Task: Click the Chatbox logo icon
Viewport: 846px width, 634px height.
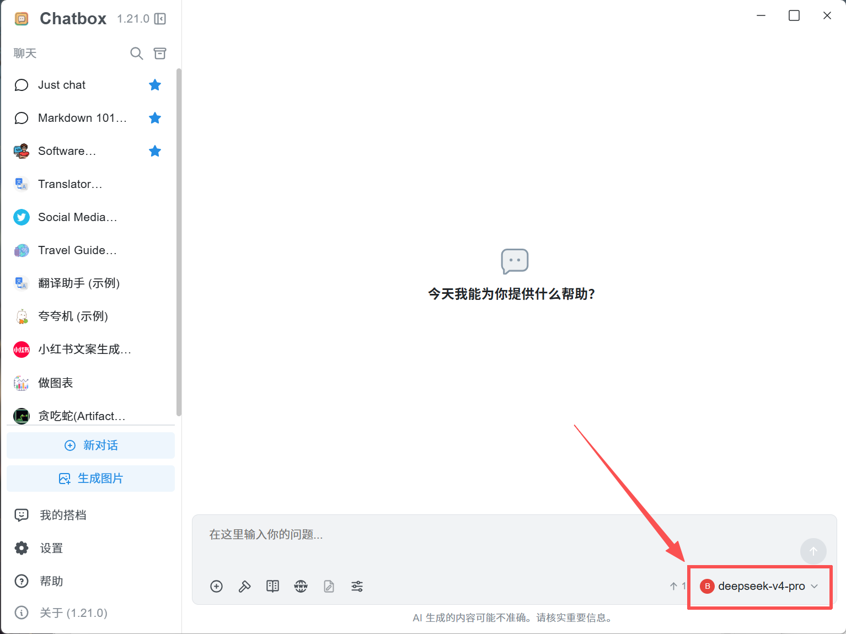Action: coord(22,19)
